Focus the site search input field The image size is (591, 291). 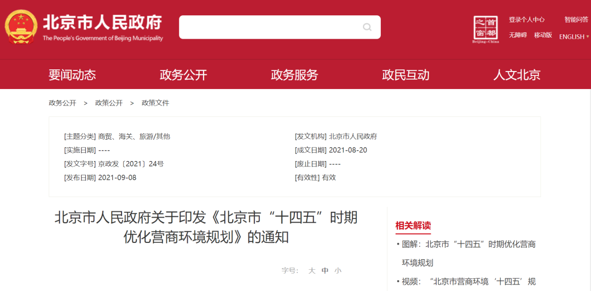(x=280, y=27)
